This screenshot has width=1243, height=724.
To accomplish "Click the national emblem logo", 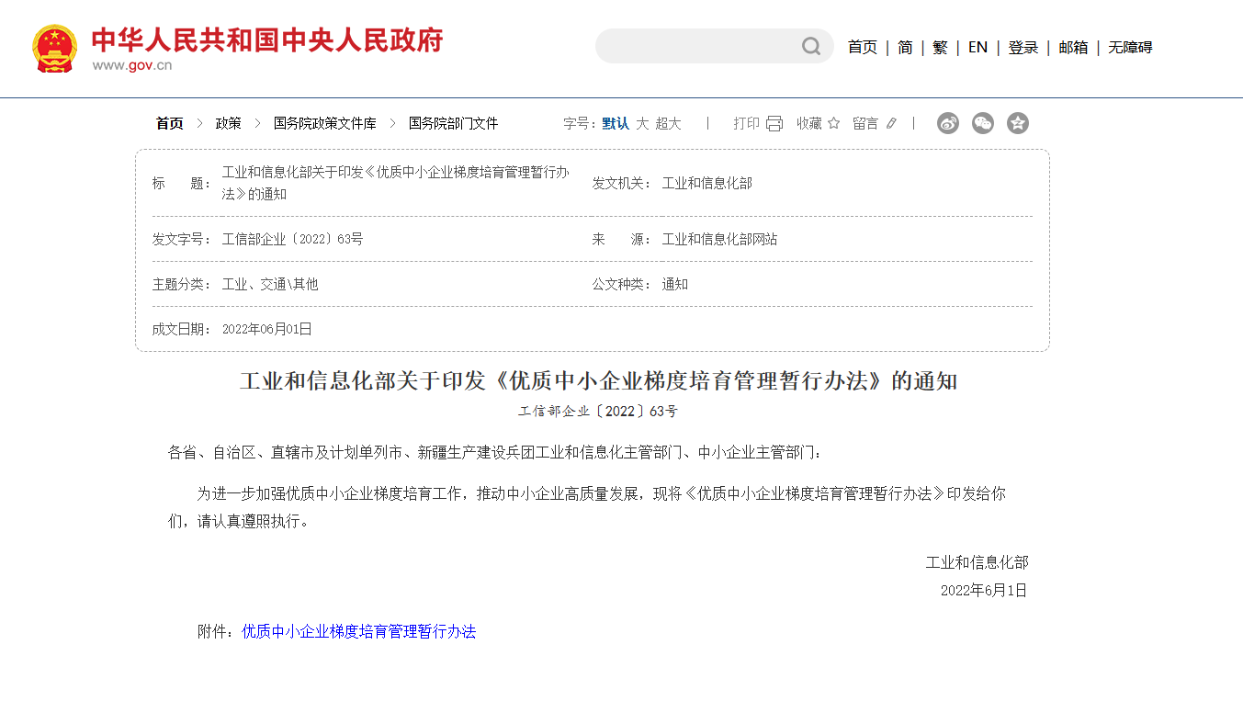I will 54,48.
